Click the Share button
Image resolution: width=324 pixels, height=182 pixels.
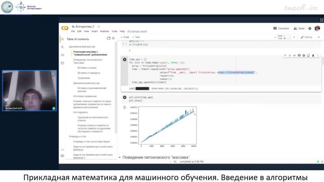pyautogui.click(x=299, y=28)
